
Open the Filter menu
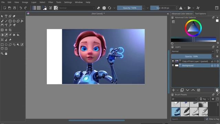click(x=51, y=2)
